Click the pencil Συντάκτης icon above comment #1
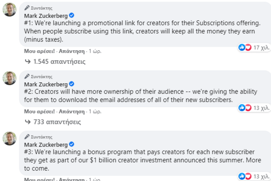Viewport: 271px width, 181px height. click(27, 9)
